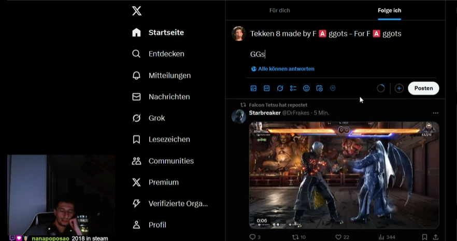Open the Alle können antworten reply settings
This screenshot has height=241, width=457.
coord(283,69)
